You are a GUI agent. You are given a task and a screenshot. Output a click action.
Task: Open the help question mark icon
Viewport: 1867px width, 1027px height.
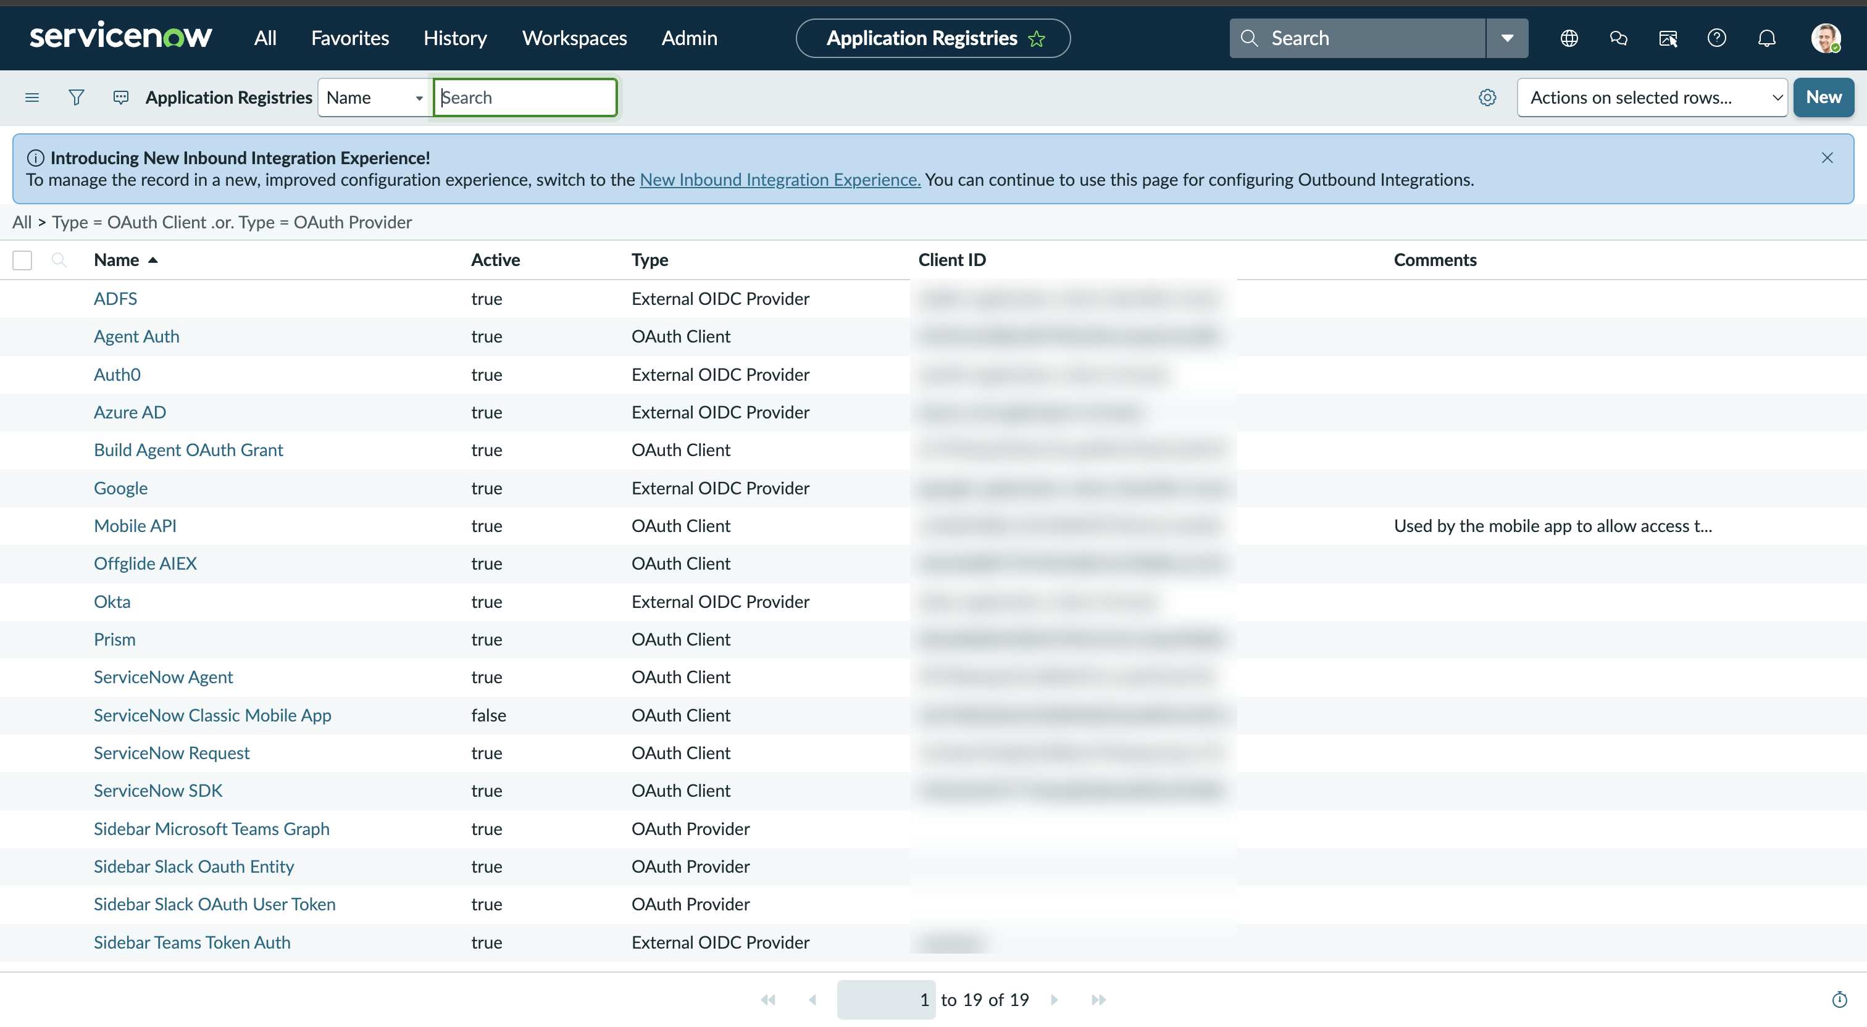1717,38
